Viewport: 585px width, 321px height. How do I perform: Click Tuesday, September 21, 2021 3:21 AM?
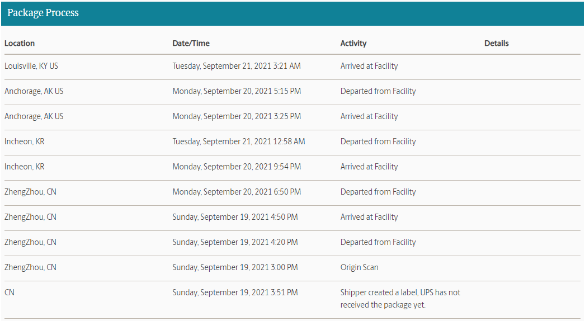[x=236, y=66]
